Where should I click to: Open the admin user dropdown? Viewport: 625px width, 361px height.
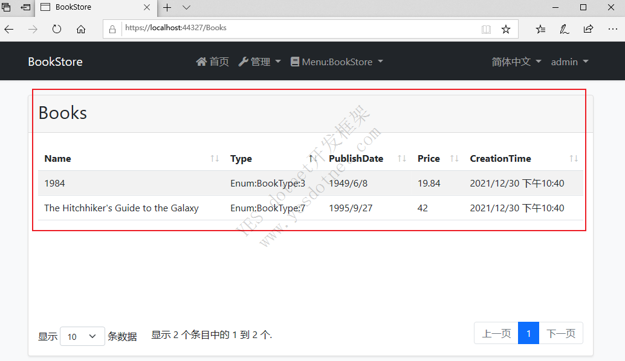tap(569, 62)
